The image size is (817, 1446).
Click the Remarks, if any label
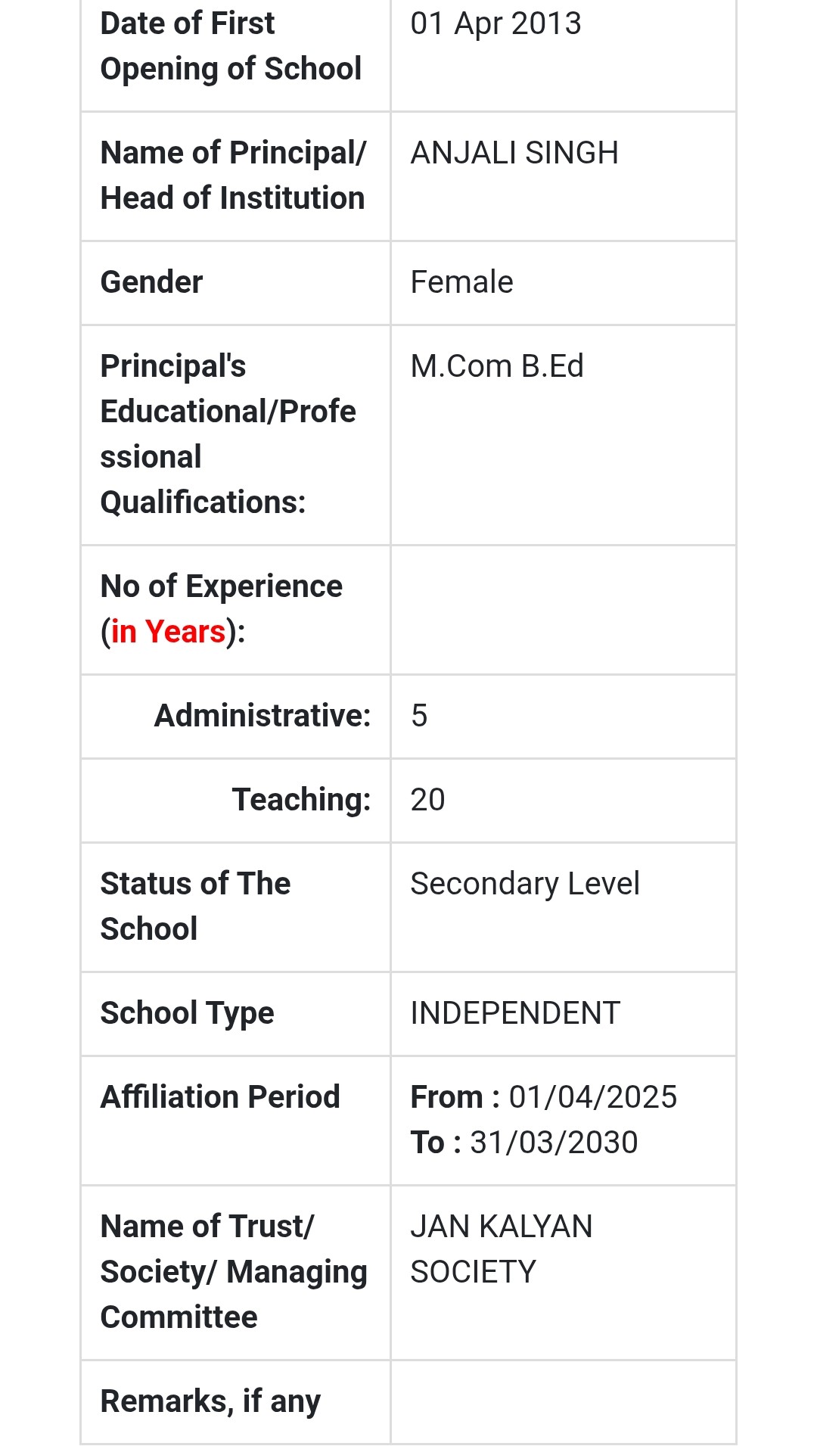[x=210, y=1401]
